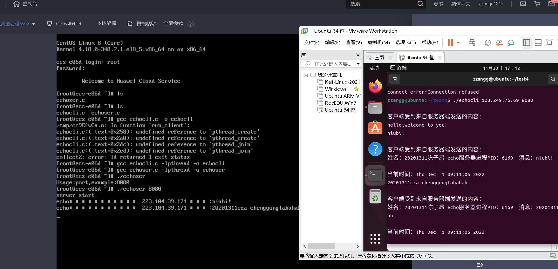Screen dimensions: 558x269
Task: Open the shopping cart icon
Action: click(x=537, y=4)
